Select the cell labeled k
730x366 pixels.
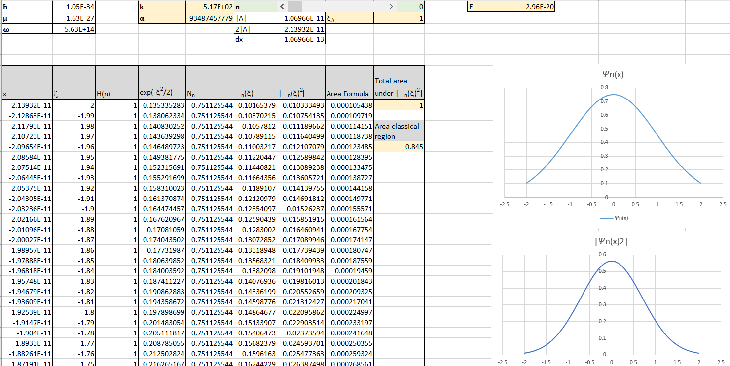[162, 7]
